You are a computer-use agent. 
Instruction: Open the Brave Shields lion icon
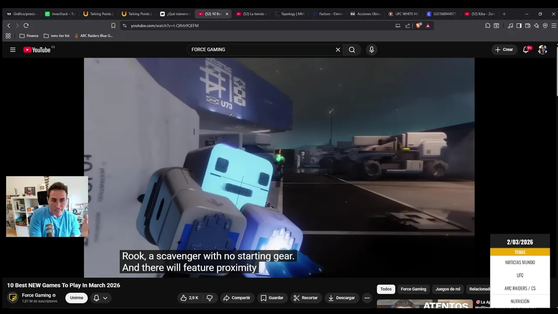click(x=418, y=25)
